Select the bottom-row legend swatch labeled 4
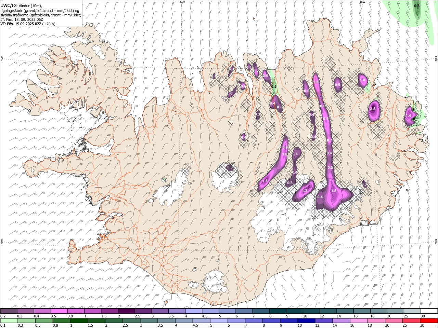The height and width of the screenshot is (328, 438). 184,320
